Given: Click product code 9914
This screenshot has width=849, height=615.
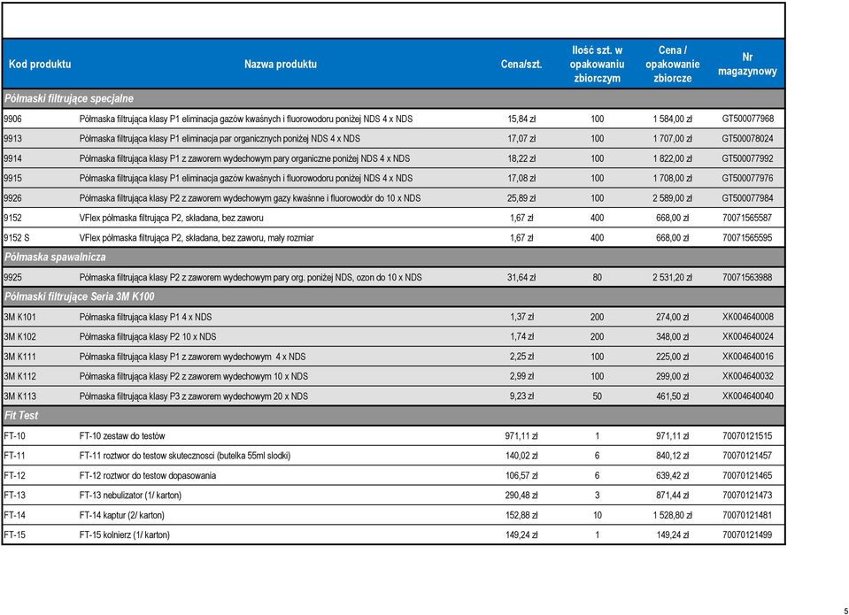Looking at the screenshot, I should [13, 158].
